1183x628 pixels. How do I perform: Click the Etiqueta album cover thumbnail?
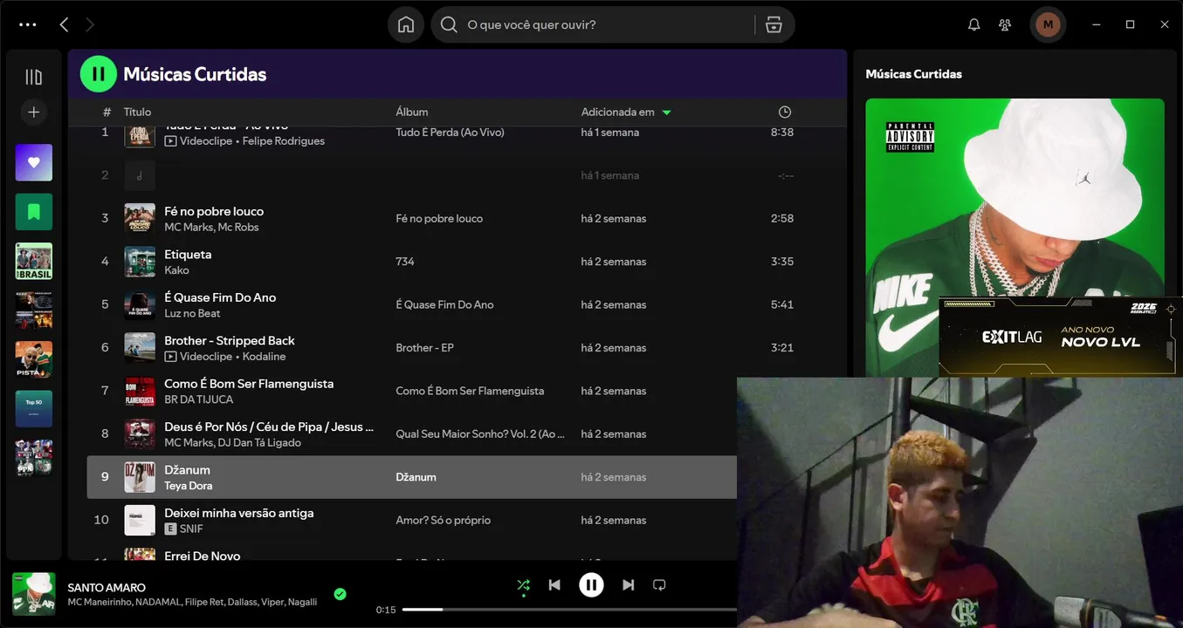point(140,262)
